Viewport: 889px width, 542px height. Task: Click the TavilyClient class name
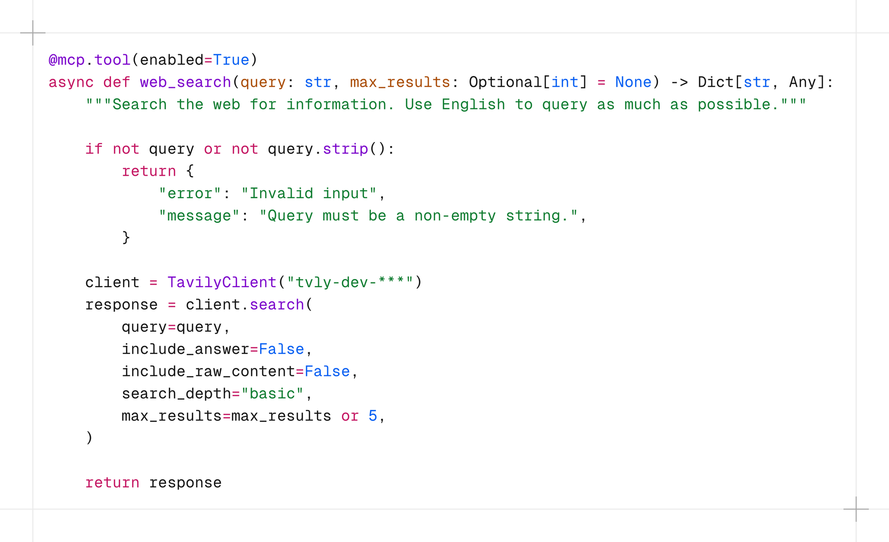[222, 283]
